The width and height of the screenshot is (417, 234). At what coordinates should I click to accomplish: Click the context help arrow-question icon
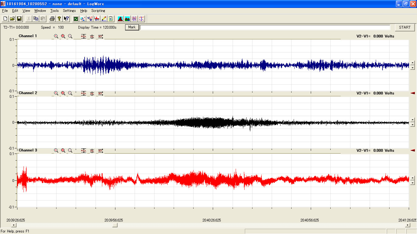pyautogui.click(x=66, y=19)
